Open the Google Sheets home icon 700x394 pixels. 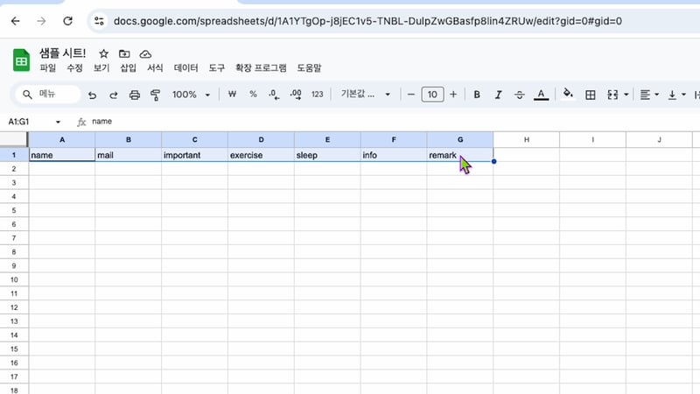(21, 60)
